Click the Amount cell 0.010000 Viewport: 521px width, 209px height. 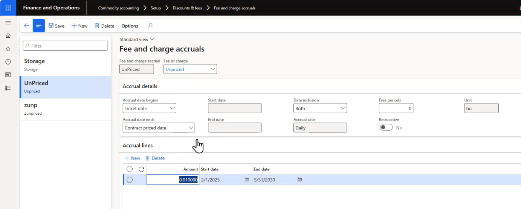pos(173,180)
